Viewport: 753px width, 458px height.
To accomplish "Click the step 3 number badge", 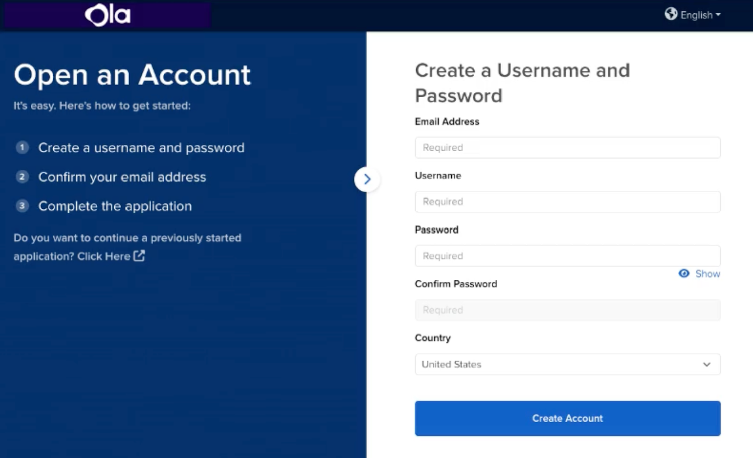I will pyautogui.click(x=22, y=206).
